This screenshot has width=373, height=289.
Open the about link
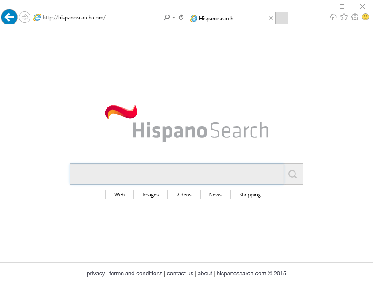pos(205,274)
